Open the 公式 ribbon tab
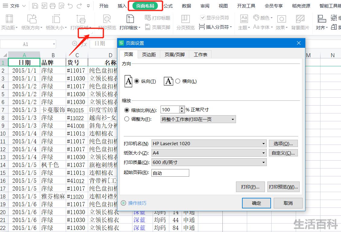 point(168,6)
